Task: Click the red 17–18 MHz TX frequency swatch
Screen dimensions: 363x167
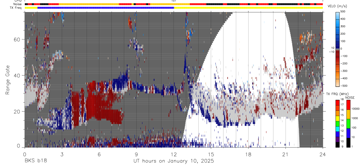Action: coord(338,102)
